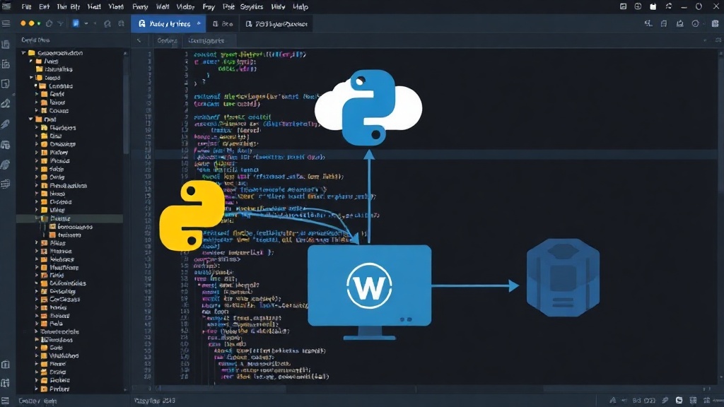
Task: Click the white clipboard icon in title bar
Action: (x=653, y=6)
